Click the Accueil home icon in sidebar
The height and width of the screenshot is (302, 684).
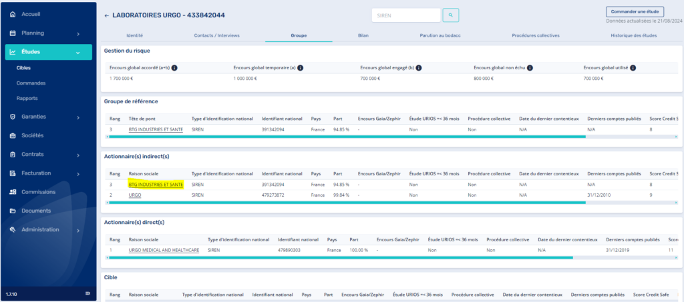13,15
